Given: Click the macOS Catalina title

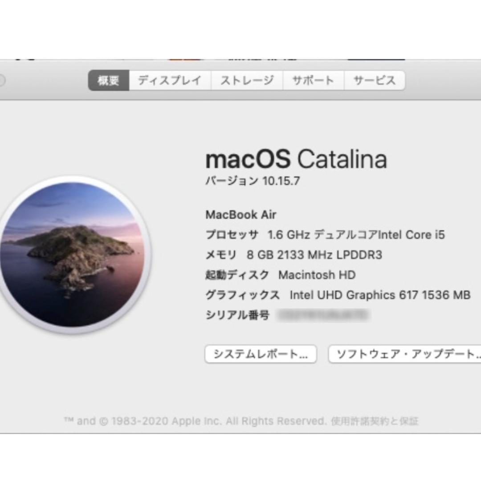Looking at the screenshot, I should pos(296,159).
